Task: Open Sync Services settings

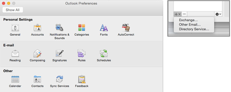Action: pyautogui.click(x=60, y=79)
